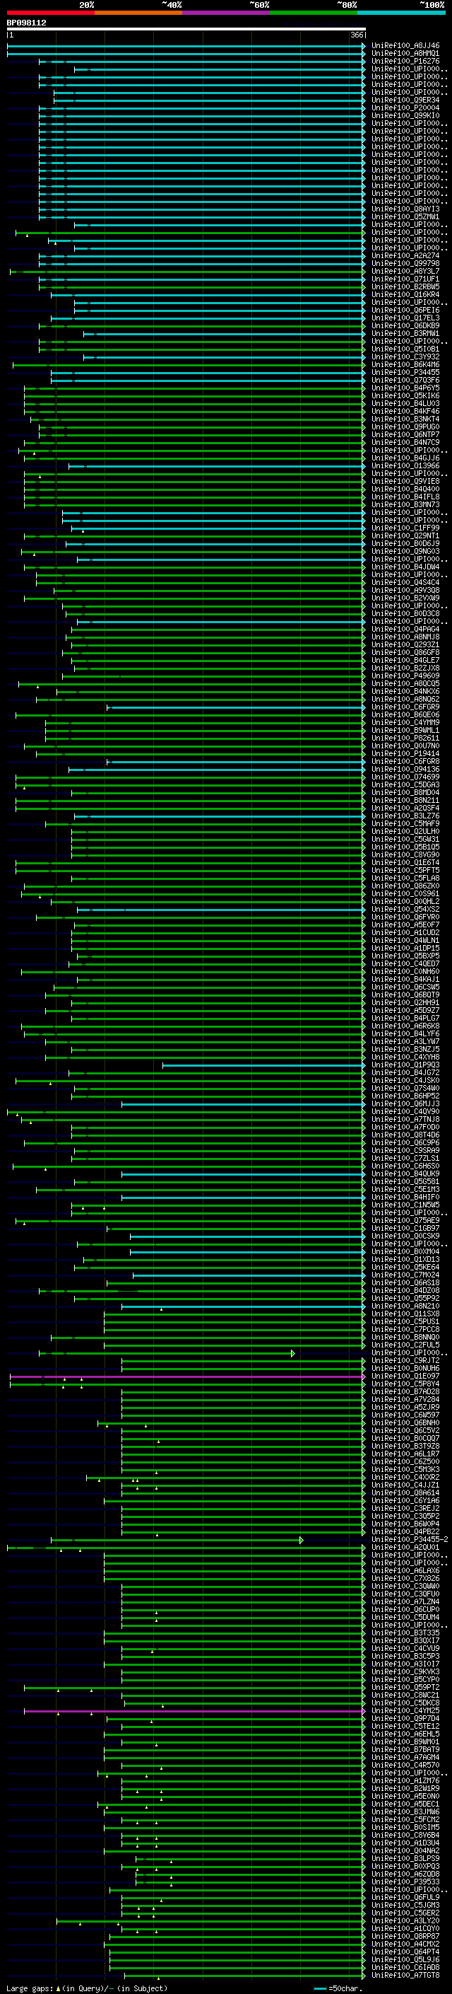Click the UniRef100_B4KAJ1 label
Image resolution: width=452 pixels, height=1994 pixels.
tap(405, 979)
